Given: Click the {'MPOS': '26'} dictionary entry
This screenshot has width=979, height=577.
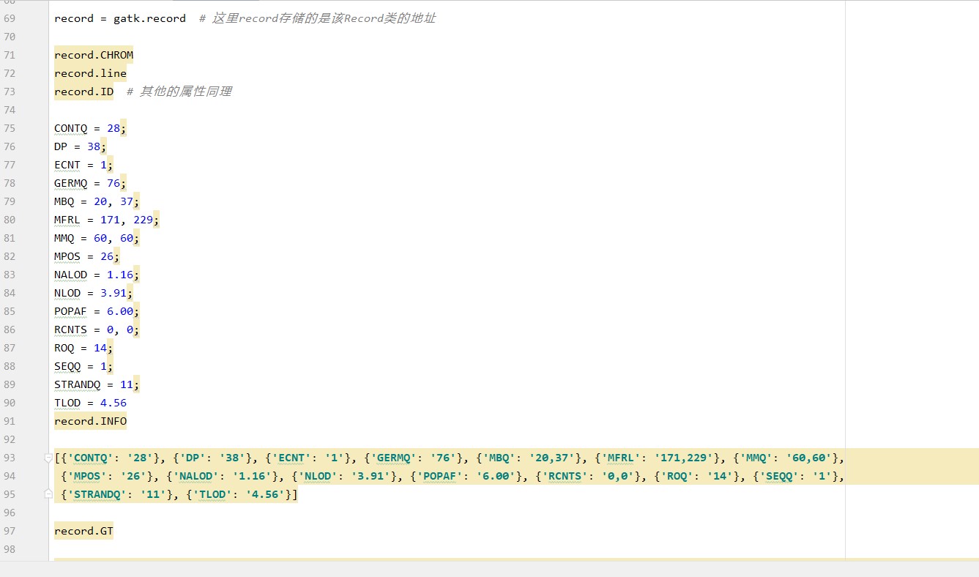Looking at the screenshot, I should (108, 476).
